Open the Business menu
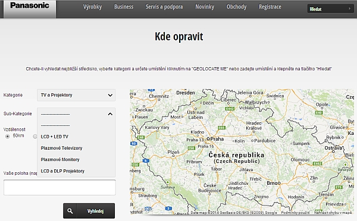The image size is (357, 221). coord(124,7)
